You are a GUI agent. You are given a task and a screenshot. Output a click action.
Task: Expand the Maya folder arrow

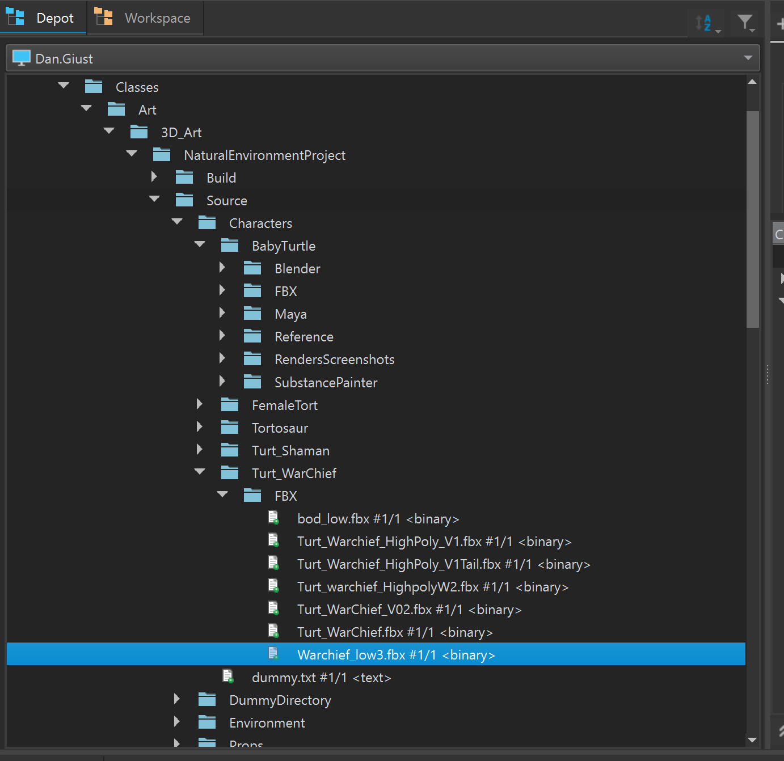pos(222,313)
